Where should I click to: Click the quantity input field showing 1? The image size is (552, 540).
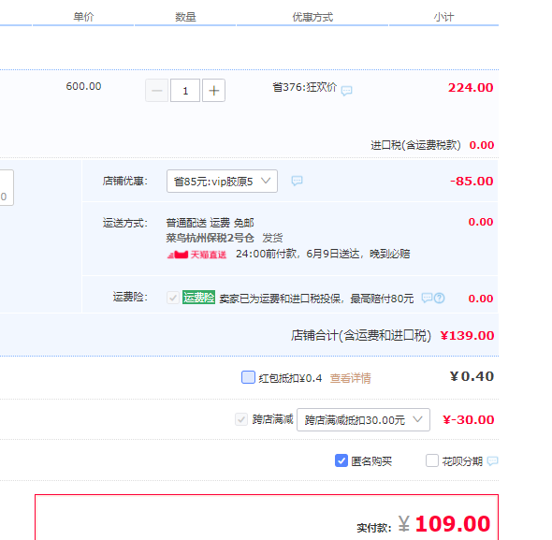(x=185, y=91)
